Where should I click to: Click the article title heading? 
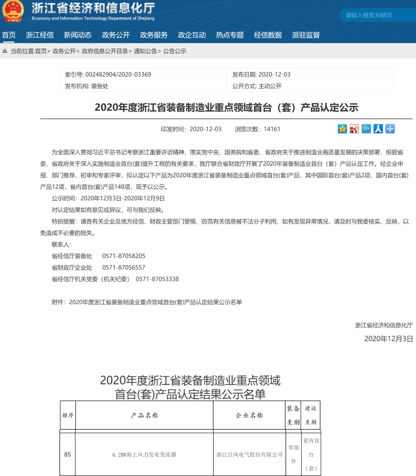226,107
